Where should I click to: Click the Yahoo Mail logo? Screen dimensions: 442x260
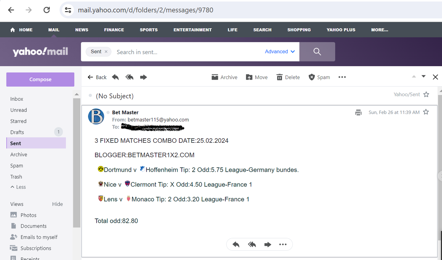pos(40,52)
